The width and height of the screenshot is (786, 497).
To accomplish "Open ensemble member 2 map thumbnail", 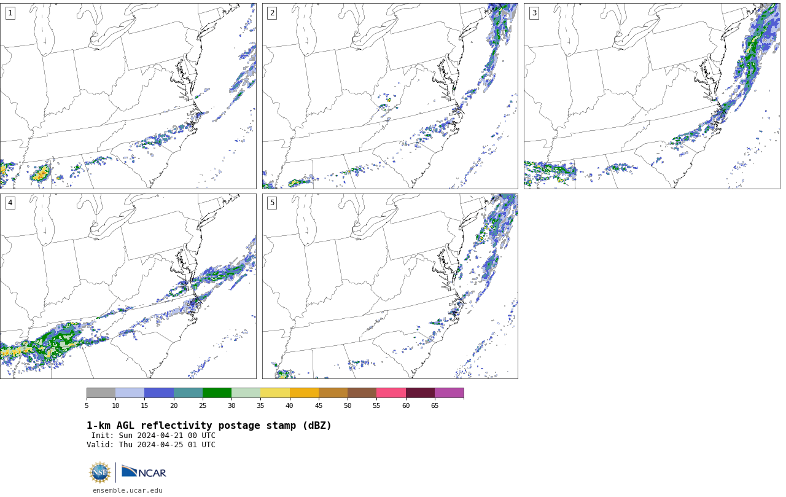I will 390,96.
